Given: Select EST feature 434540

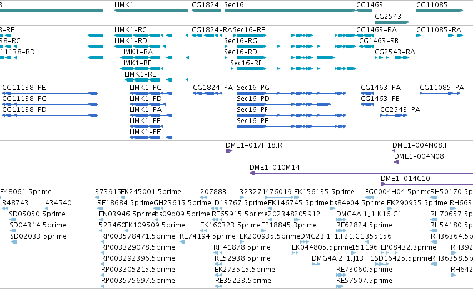Looking at the screenshot, I should (x=47, y=209).
